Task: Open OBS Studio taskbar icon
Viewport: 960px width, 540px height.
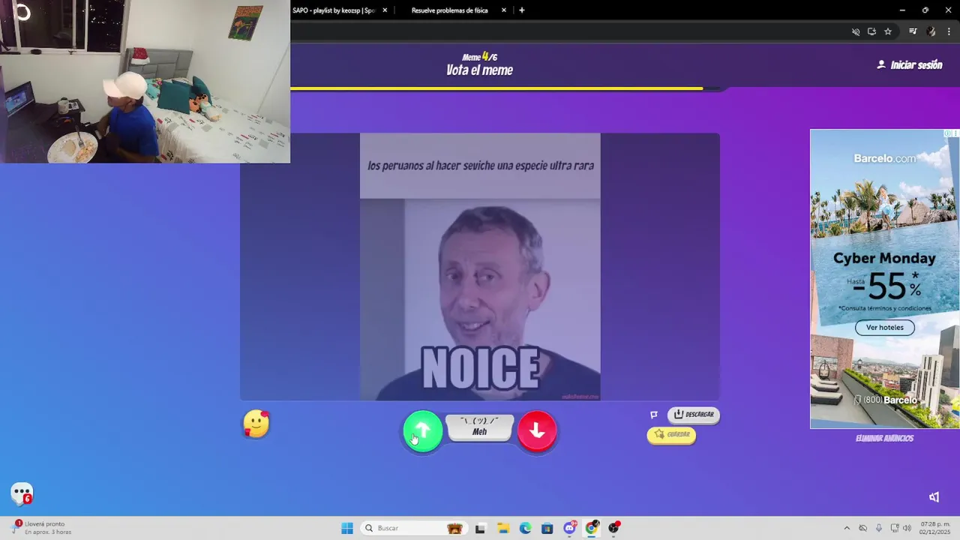Action: (x=614, y=528)
